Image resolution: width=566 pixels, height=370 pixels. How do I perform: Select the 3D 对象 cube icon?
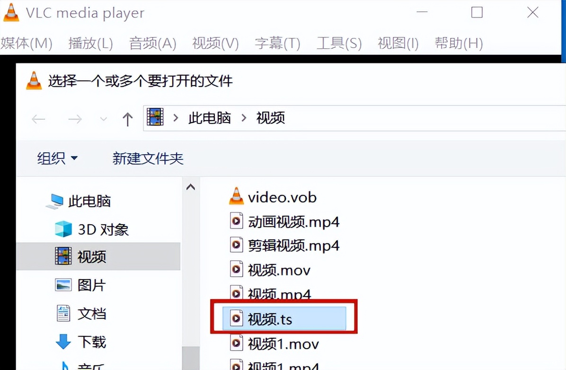[63, 229]
